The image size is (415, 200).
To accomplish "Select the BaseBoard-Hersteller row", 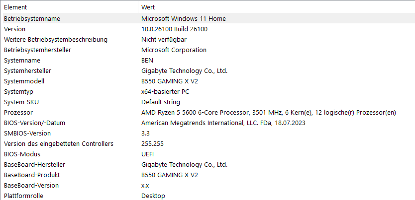I will point(34,164).
